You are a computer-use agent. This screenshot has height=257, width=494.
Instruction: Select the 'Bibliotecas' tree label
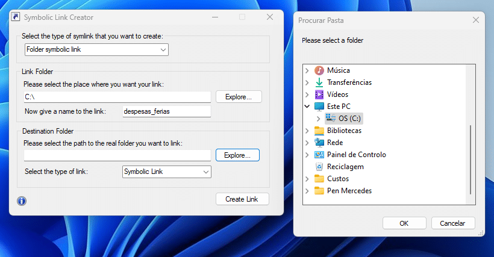pyautogui.click(x=345, y=131)
